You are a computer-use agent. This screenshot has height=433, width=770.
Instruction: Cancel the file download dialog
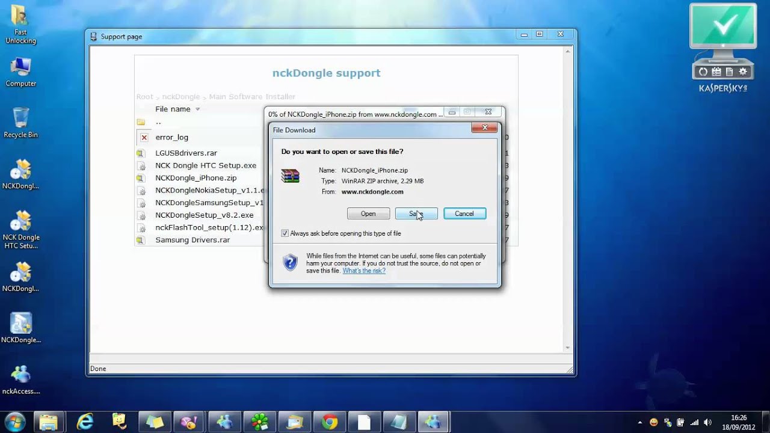point(464,213)
